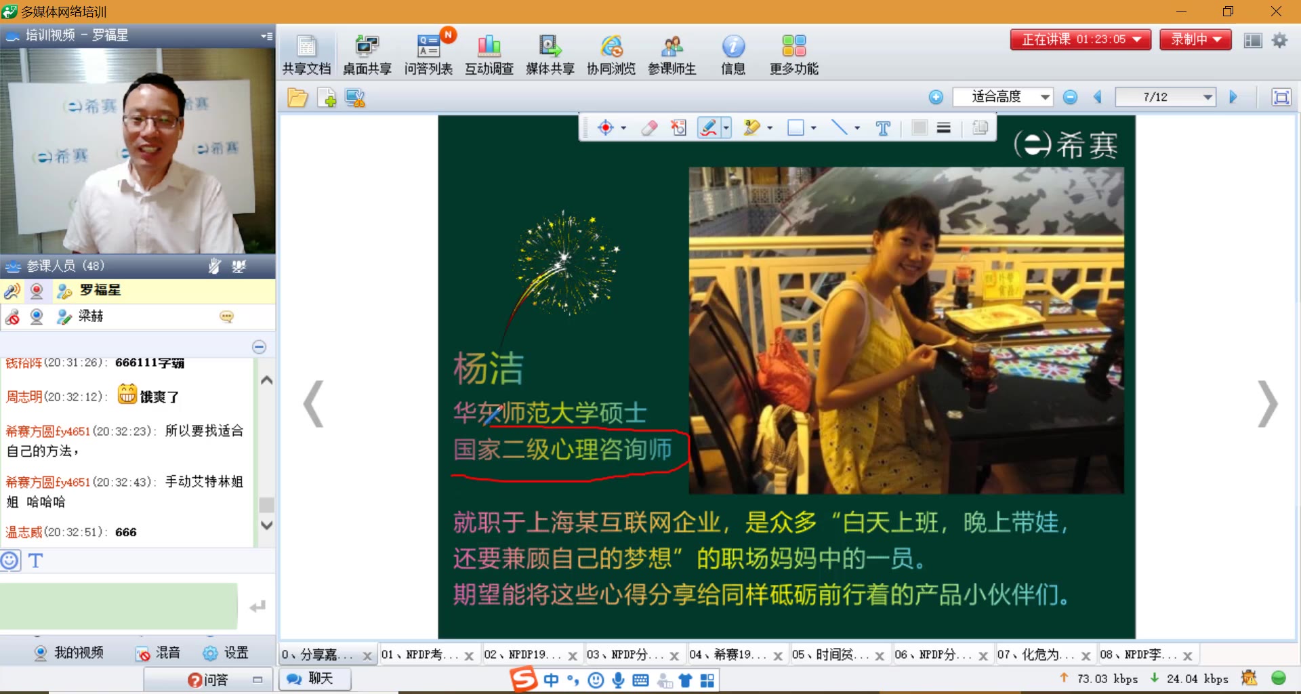Switch to tab 01、NPDP考...
Screen dimensions: 1301x694
tap(420, 655)
